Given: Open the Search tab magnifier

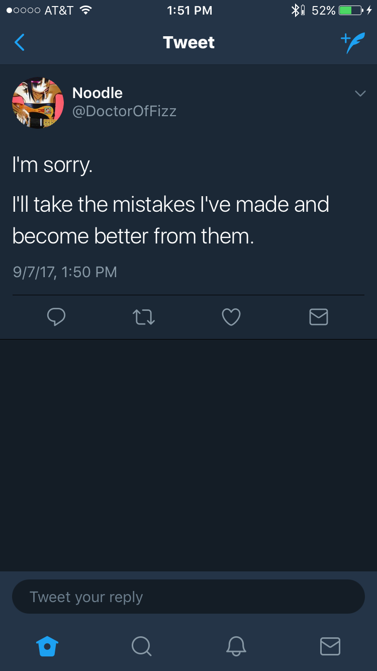Looking at the screenshot, I should pos(141,646).
